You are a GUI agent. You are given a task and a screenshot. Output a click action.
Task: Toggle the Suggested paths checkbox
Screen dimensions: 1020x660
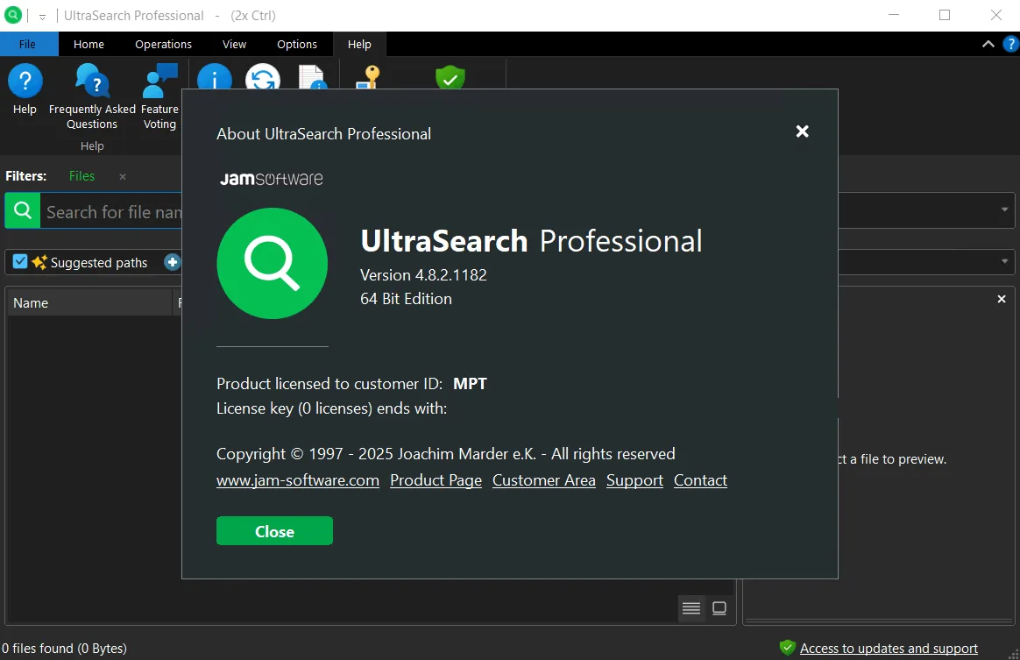20,262
